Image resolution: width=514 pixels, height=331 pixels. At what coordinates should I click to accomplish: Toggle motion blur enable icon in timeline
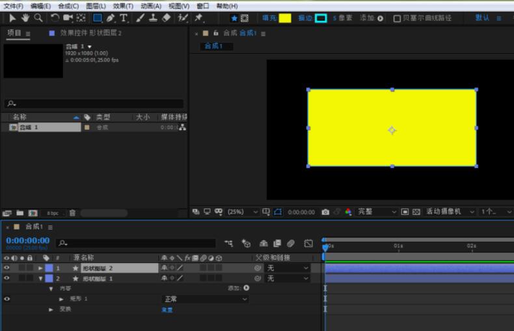(291, 243)
